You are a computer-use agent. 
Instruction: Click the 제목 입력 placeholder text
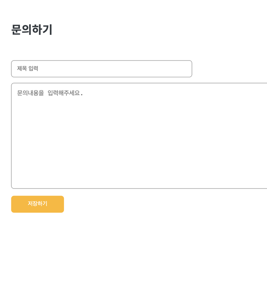tap(28, 68)
